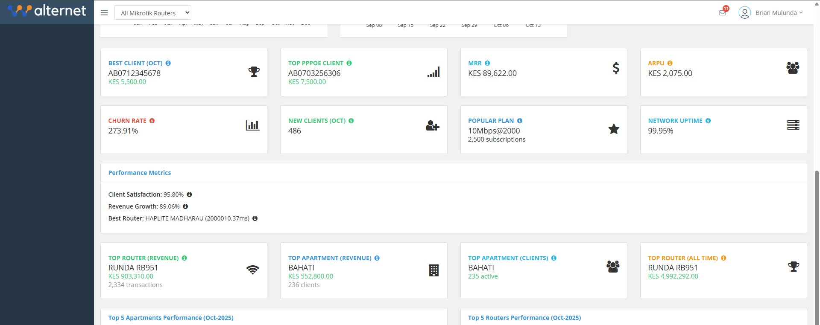Click the building icon in Top Apartment card
Image resolution: width=820 pixels, height=325 pixels.
coord(433,270)
